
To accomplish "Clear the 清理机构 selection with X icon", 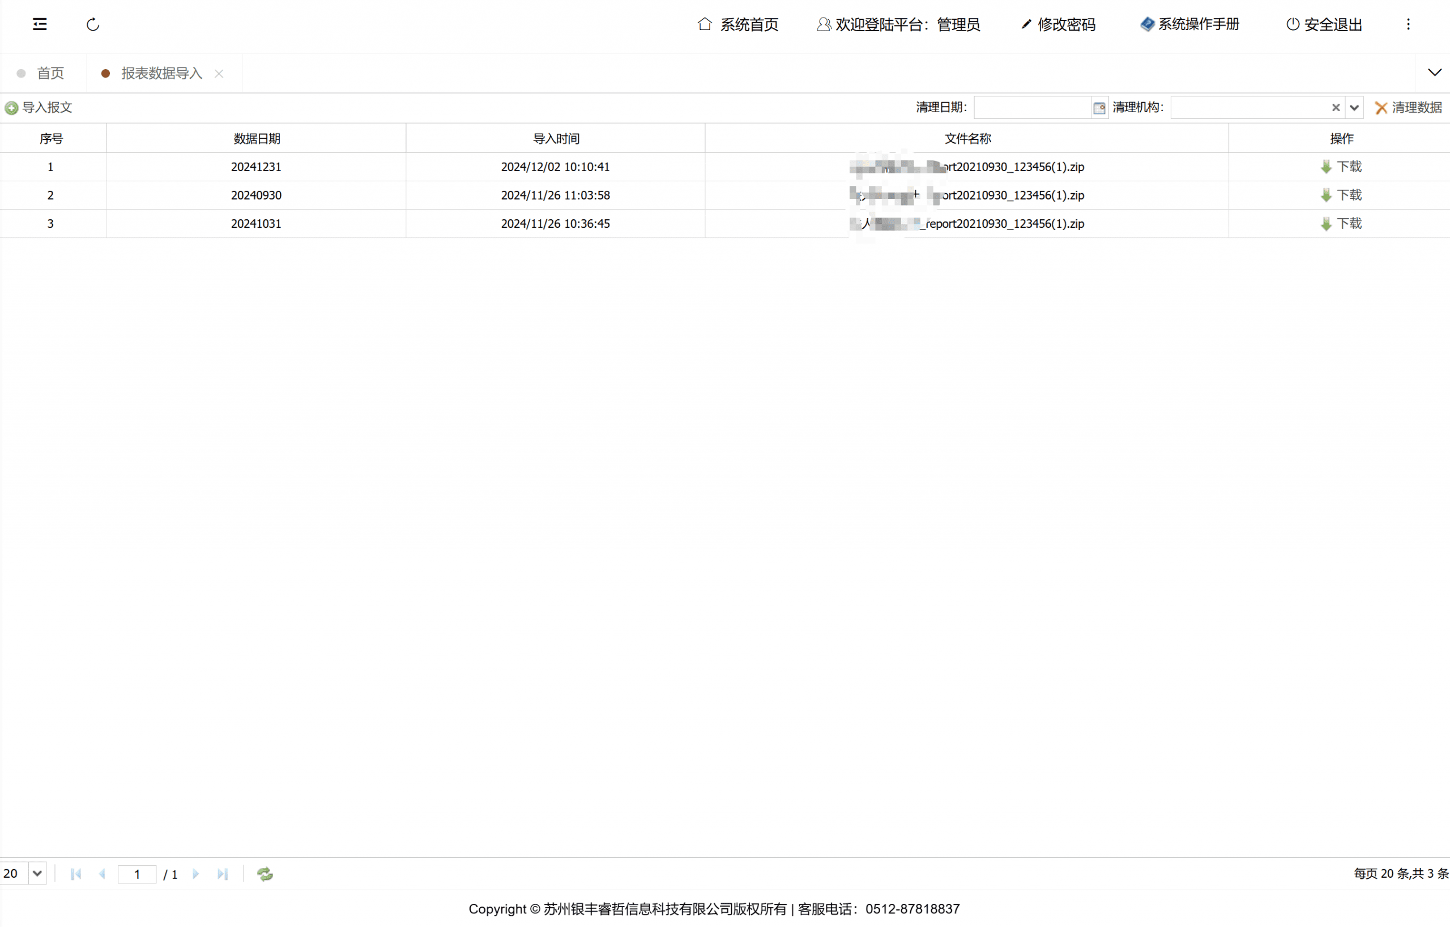I will point(1336,108).
